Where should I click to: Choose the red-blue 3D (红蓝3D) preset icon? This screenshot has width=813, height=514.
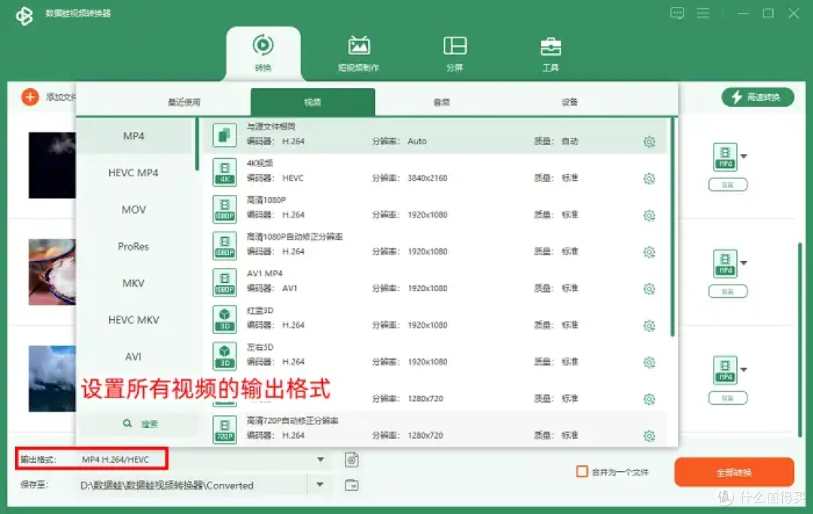(224, 319)
